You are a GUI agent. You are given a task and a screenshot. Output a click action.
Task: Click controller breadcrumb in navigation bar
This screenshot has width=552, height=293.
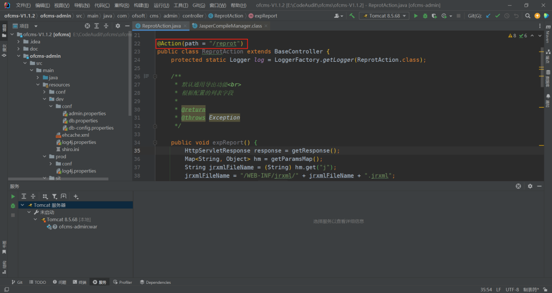pyautogui.click(x=193, y=16)
